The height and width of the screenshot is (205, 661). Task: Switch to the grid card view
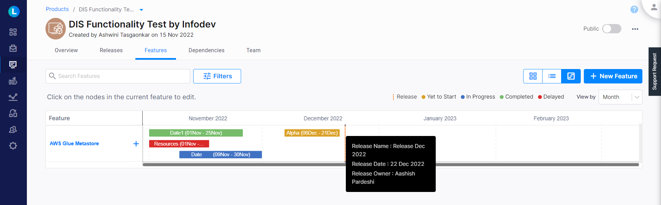click(x=533, y=76)
